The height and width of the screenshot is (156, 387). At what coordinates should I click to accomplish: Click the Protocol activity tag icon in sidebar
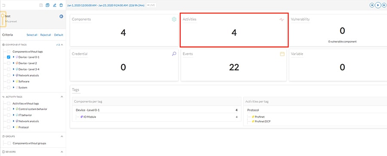(x=17, y=127)
